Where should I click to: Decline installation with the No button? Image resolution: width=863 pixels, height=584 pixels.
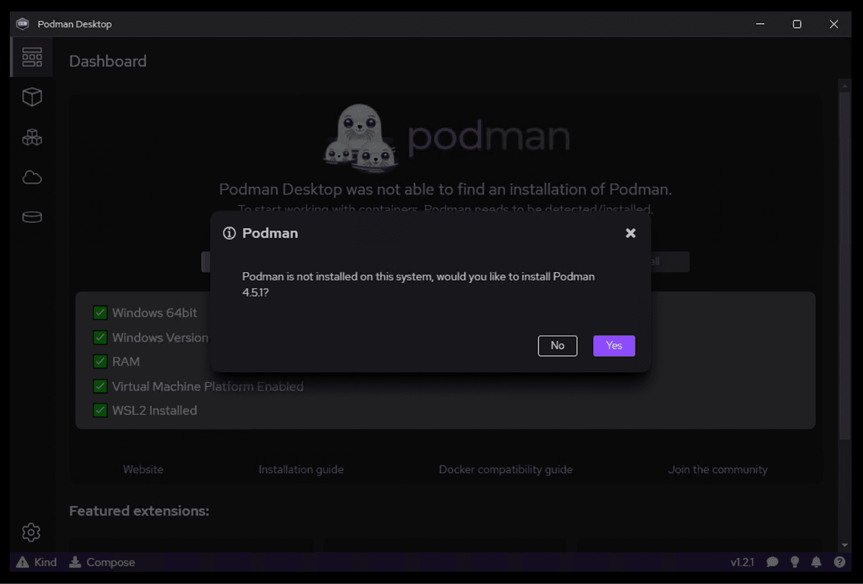point(557,345)
